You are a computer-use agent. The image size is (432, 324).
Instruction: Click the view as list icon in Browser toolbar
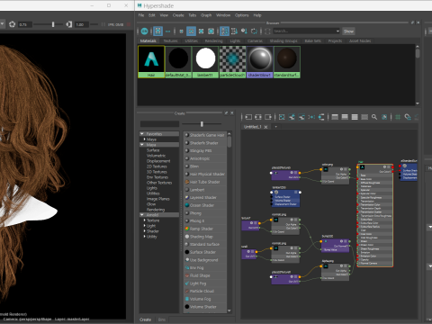pyautogui.click(x=167, y=31)
